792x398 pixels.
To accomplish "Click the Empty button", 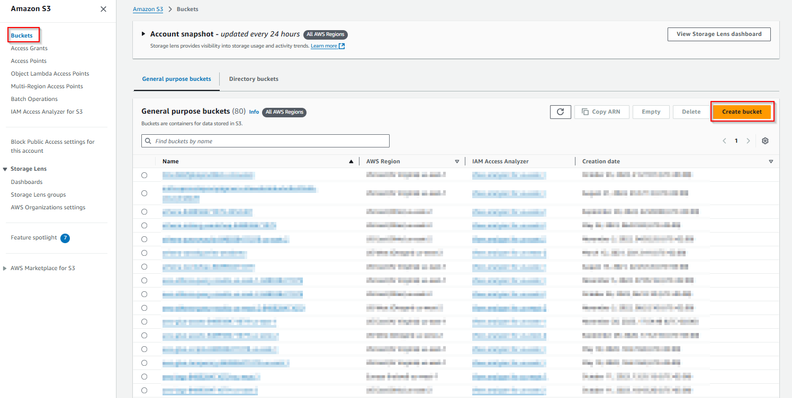I will point(651,112).
